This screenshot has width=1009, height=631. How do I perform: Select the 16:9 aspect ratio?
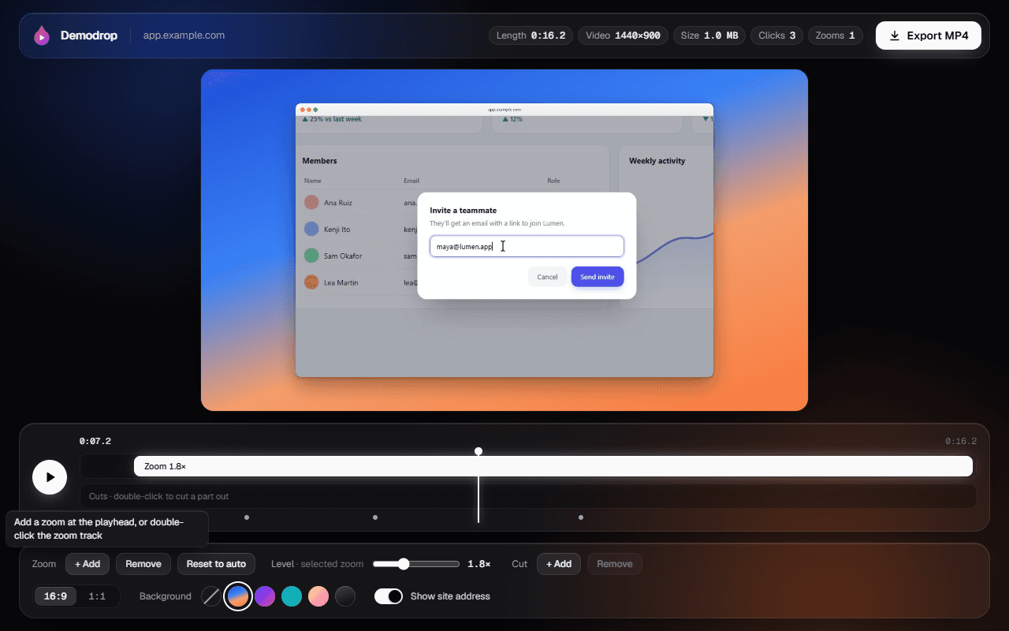coord(55,596)
